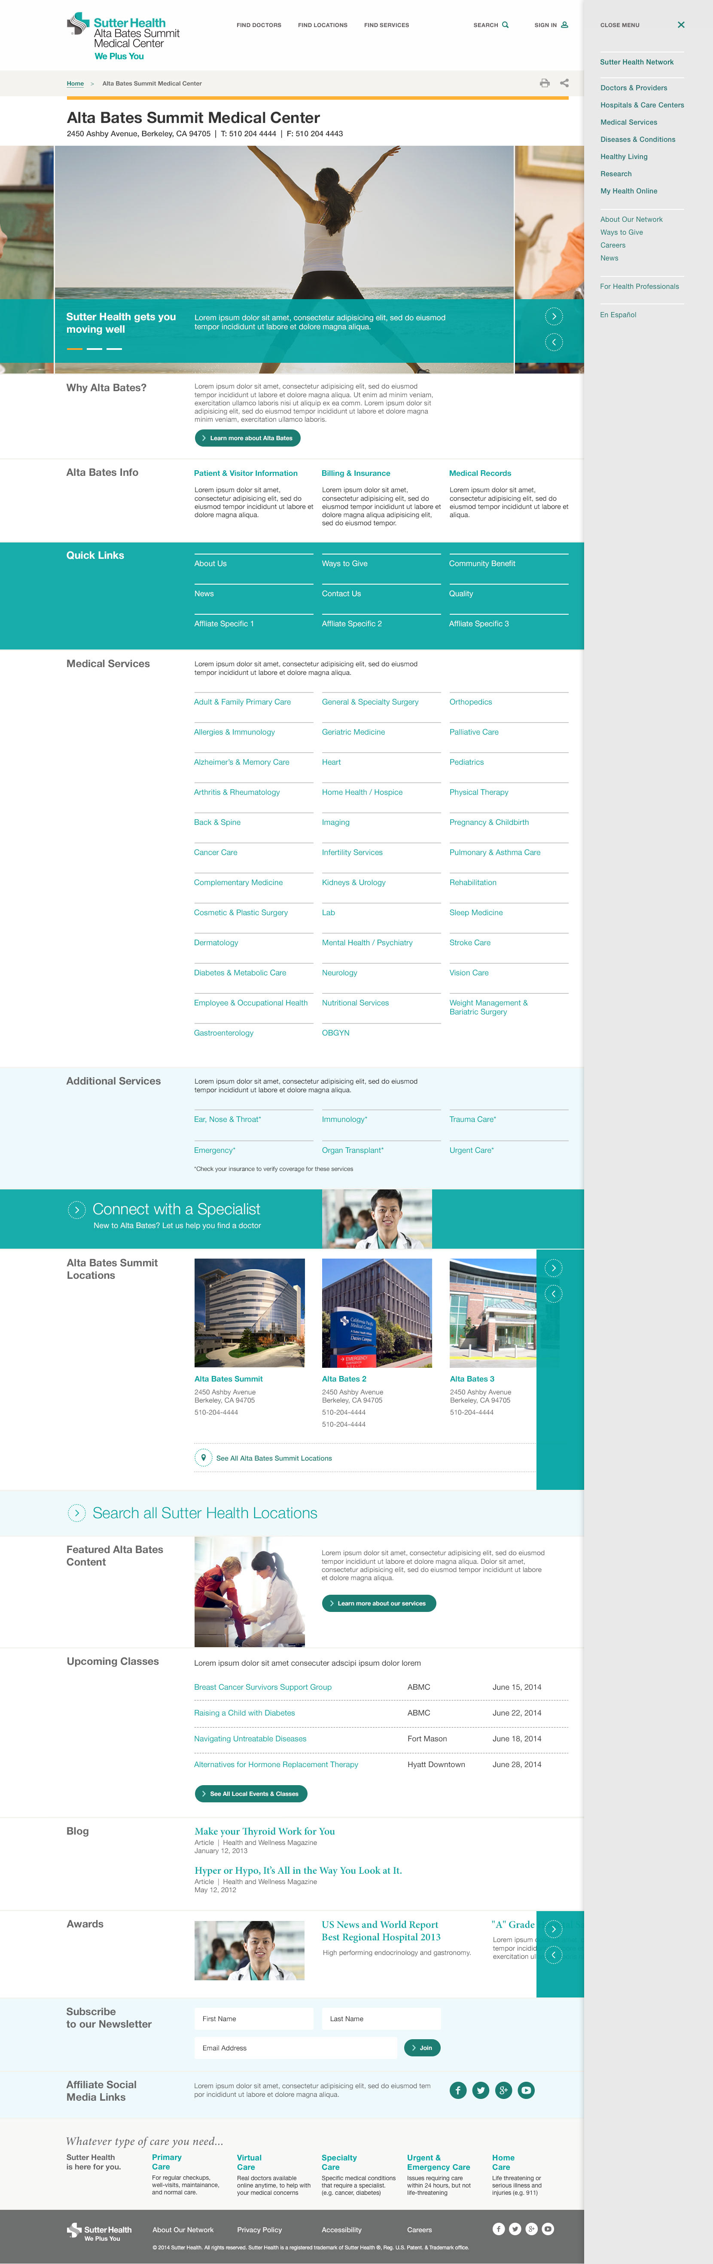
Task: Click arrow icon beside Connect with a Specialist
Action: coord(76,1209)
